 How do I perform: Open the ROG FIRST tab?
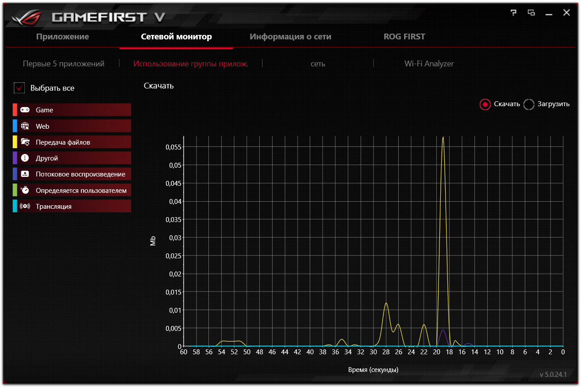[x=404, y=37]
